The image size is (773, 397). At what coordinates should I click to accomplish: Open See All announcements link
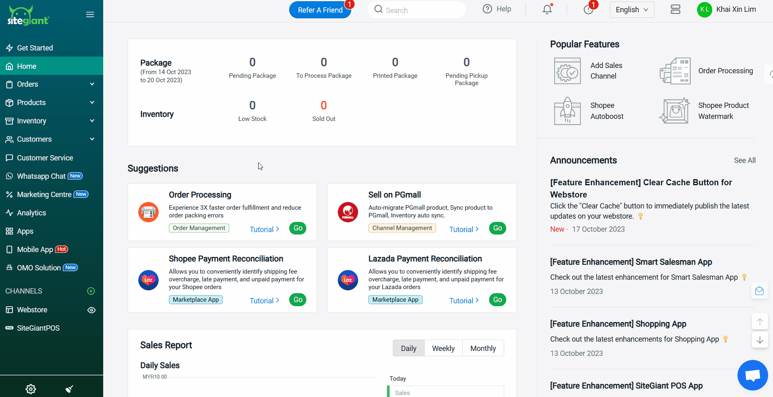tap(744, 160)
